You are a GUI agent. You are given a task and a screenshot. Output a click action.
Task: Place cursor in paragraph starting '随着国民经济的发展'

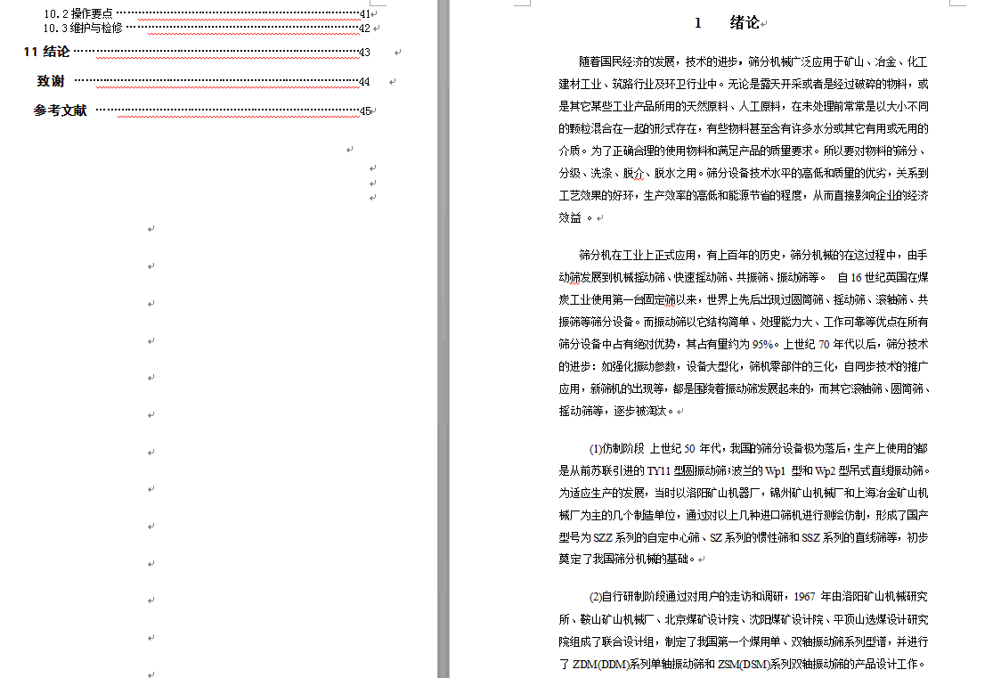[x=744, y=140]
